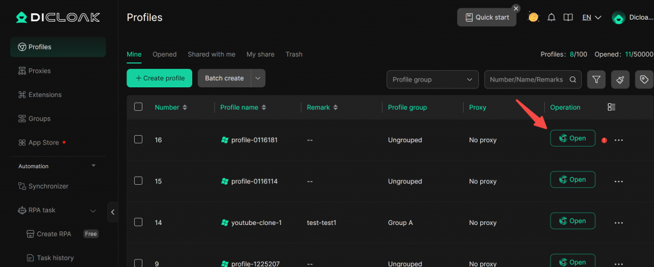Screen dimensions: 654x267
Task: Click the filter funnel icon button
Action: pyautogui.click(x=596, y=79)
